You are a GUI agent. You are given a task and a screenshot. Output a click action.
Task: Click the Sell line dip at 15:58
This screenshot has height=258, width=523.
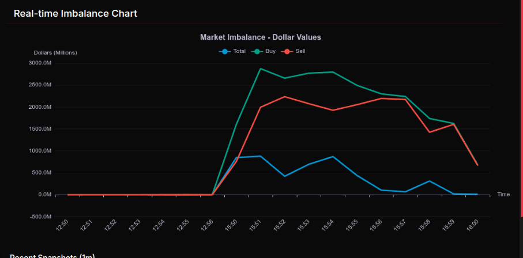[x=429, y=132]
